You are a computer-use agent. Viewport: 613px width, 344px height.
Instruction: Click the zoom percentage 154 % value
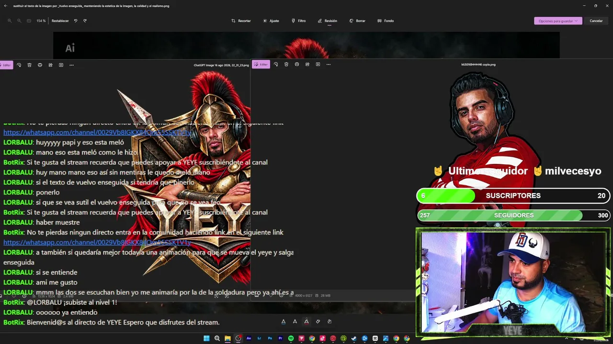pos(41,21)
